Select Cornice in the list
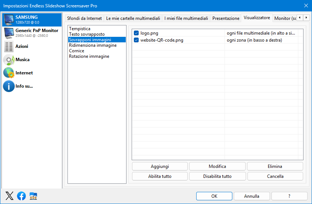 77,51
